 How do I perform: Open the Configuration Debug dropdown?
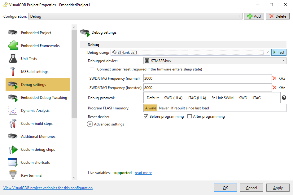(x=135, y=16)
